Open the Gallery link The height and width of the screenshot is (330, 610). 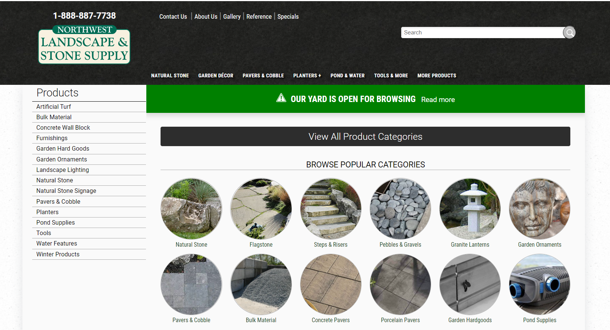tap(232, 16)
